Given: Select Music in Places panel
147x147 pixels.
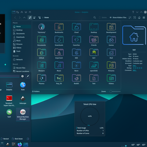Looking at the screenshot, I should point(22,41).
